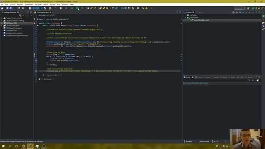
Task: Click the Last Edit Location icon
Action: pyautogui.click(x=143, y=8)
